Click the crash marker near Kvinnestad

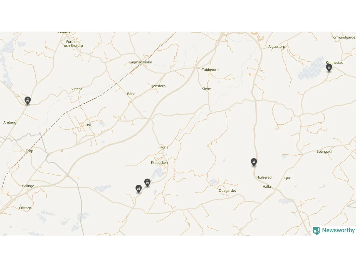click(329, 68)
